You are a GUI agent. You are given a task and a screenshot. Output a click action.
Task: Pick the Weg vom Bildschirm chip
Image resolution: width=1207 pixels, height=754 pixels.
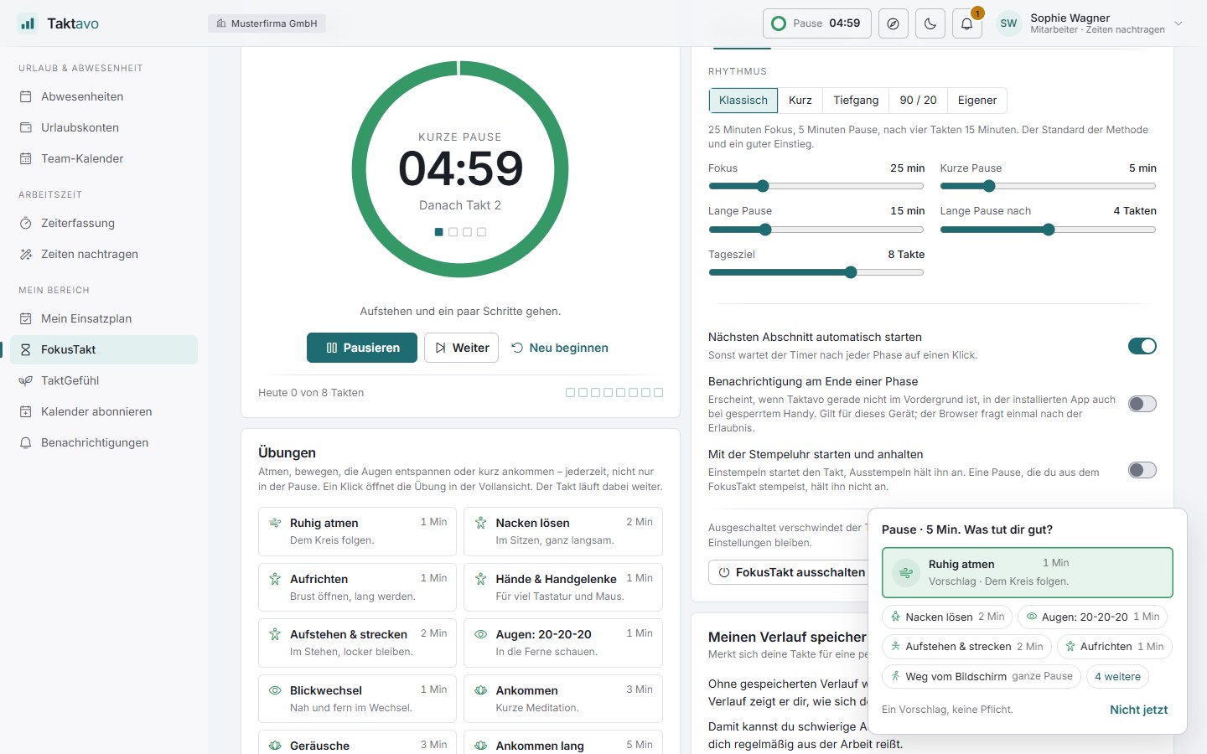click(981, 676)
